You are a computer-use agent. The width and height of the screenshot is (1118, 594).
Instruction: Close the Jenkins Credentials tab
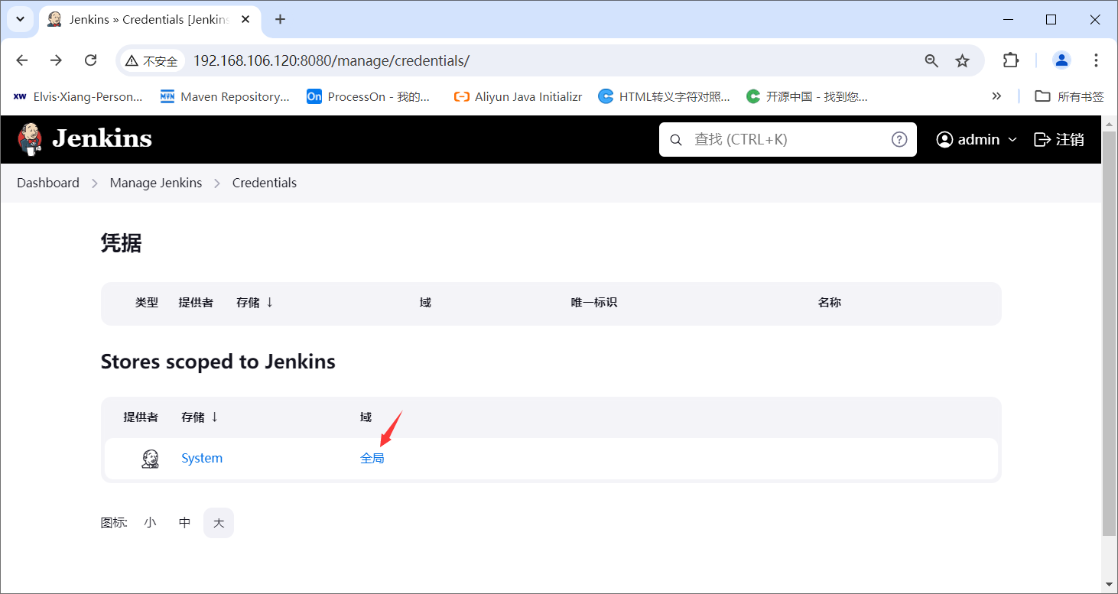tap(246, 19)
